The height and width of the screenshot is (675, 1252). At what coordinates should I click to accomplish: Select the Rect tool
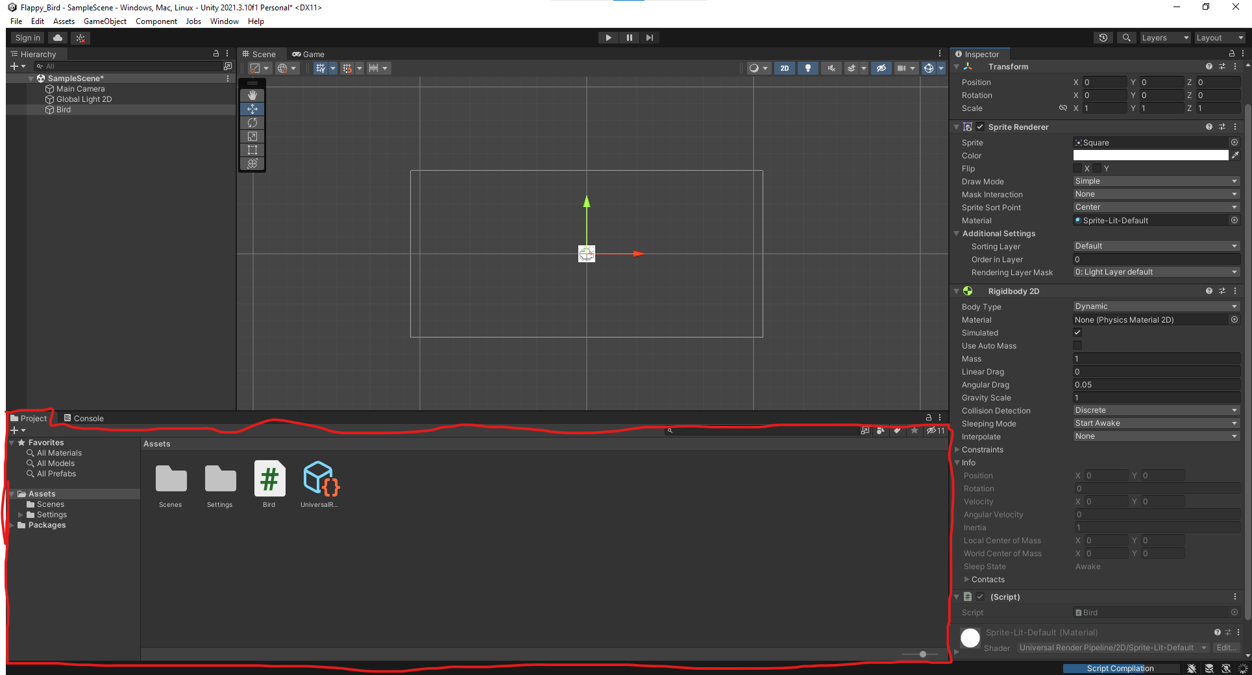tap(252, 150)
